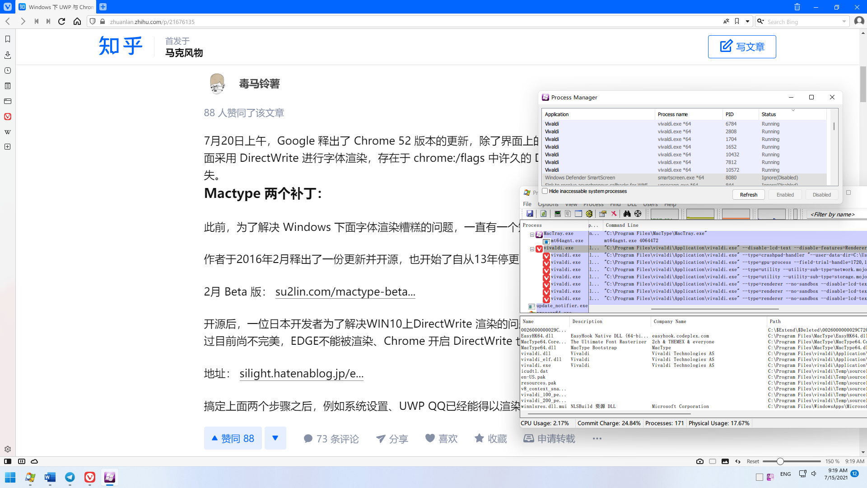The image size is (867, 488).
Task: Open the Notes panel in the Vivaldi sidebar
Action: click(x=7, y=86)
